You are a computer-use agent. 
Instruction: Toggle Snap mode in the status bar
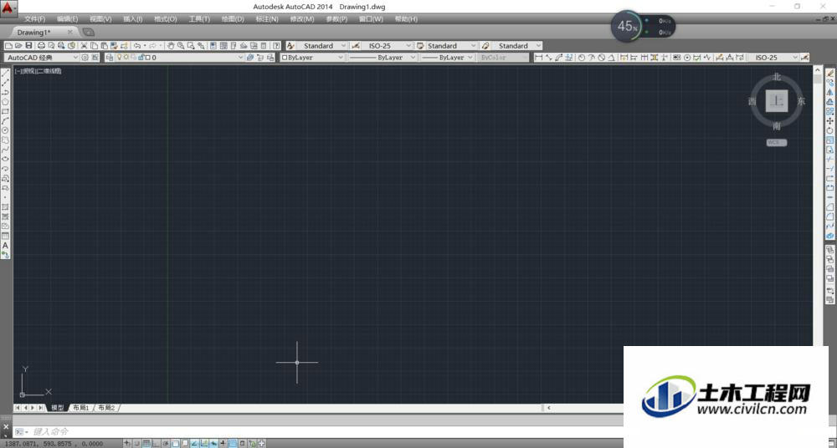pos(136,443)
